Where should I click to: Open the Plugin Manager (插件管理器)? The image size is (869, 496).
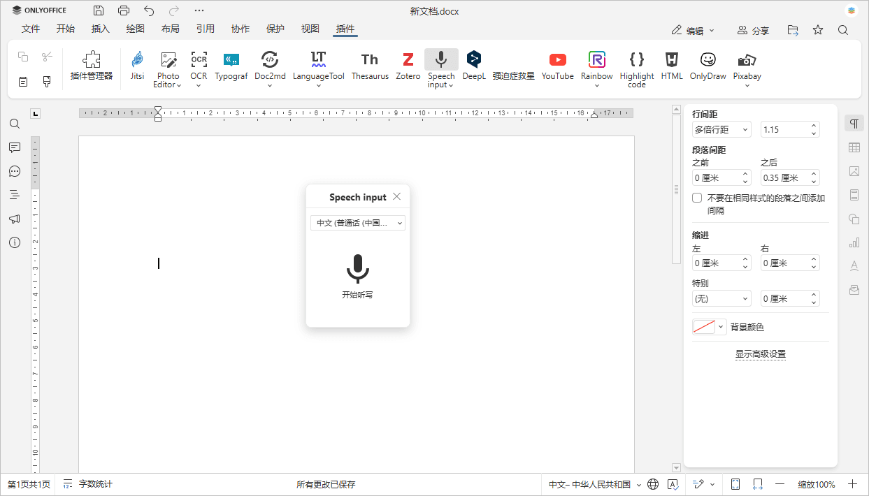92,66
